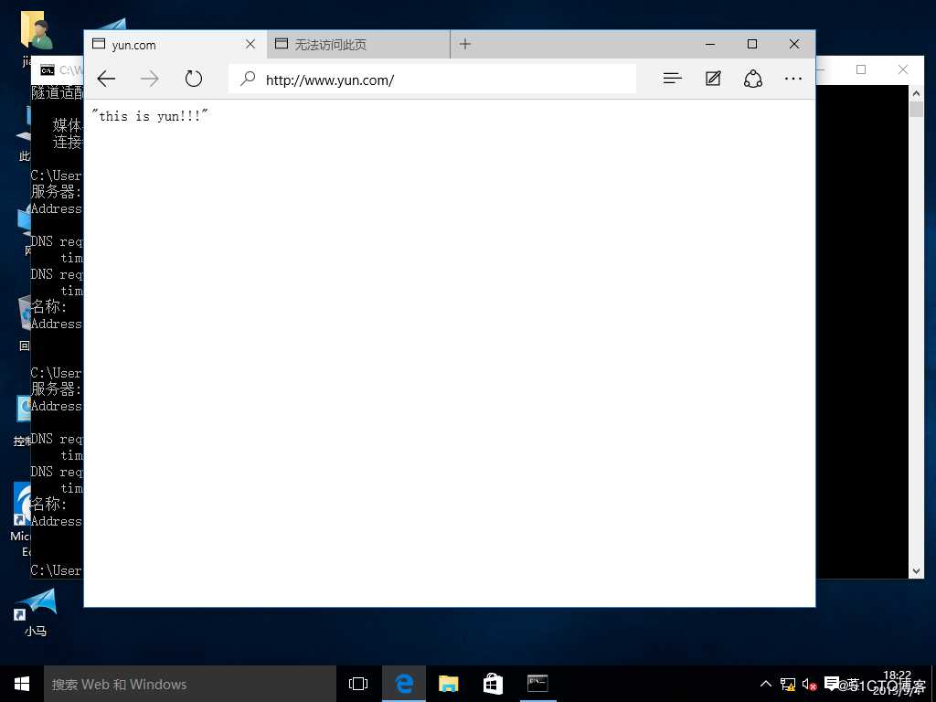The height and width of the screenshot is (702, 936).
Task: Click command prompt scrollbar up arrow
Action: (916, 93)
